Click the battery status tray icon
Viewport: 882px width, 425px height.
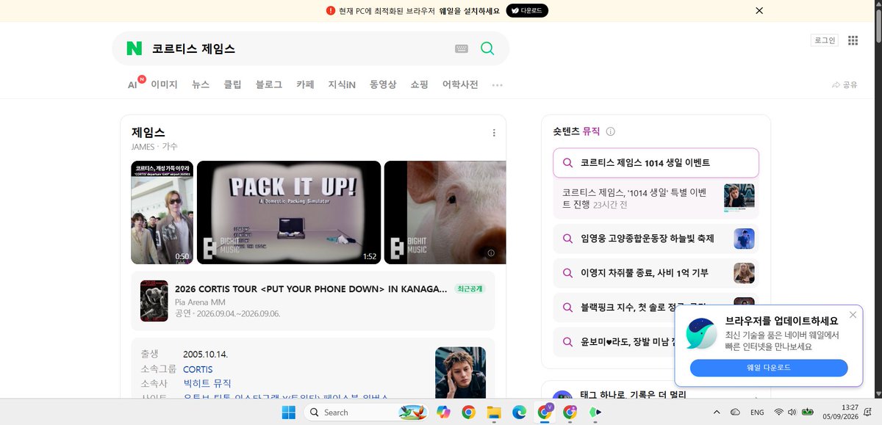(808, 413)
